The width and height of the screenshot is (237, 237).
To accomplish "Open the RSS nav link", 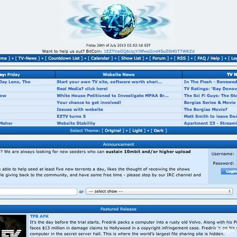I will (181, 58).
